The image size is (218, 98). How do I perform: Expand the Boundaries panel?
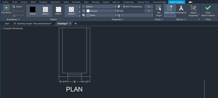pyautogui.click(x=13, y=20)
